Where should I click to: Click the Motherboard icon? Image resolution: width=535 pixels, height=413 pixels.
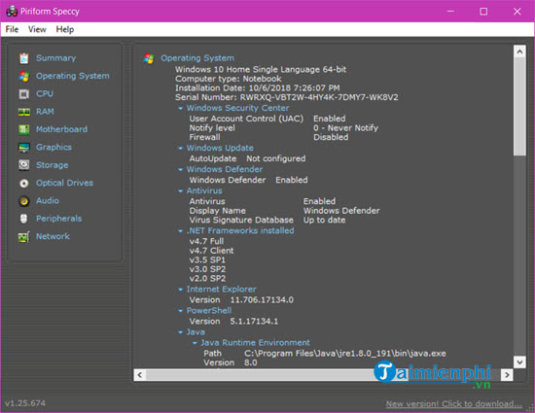[24, 129]
